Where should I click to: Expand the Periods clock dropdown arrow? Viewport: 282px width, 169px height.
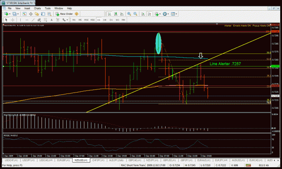point(168,14)
